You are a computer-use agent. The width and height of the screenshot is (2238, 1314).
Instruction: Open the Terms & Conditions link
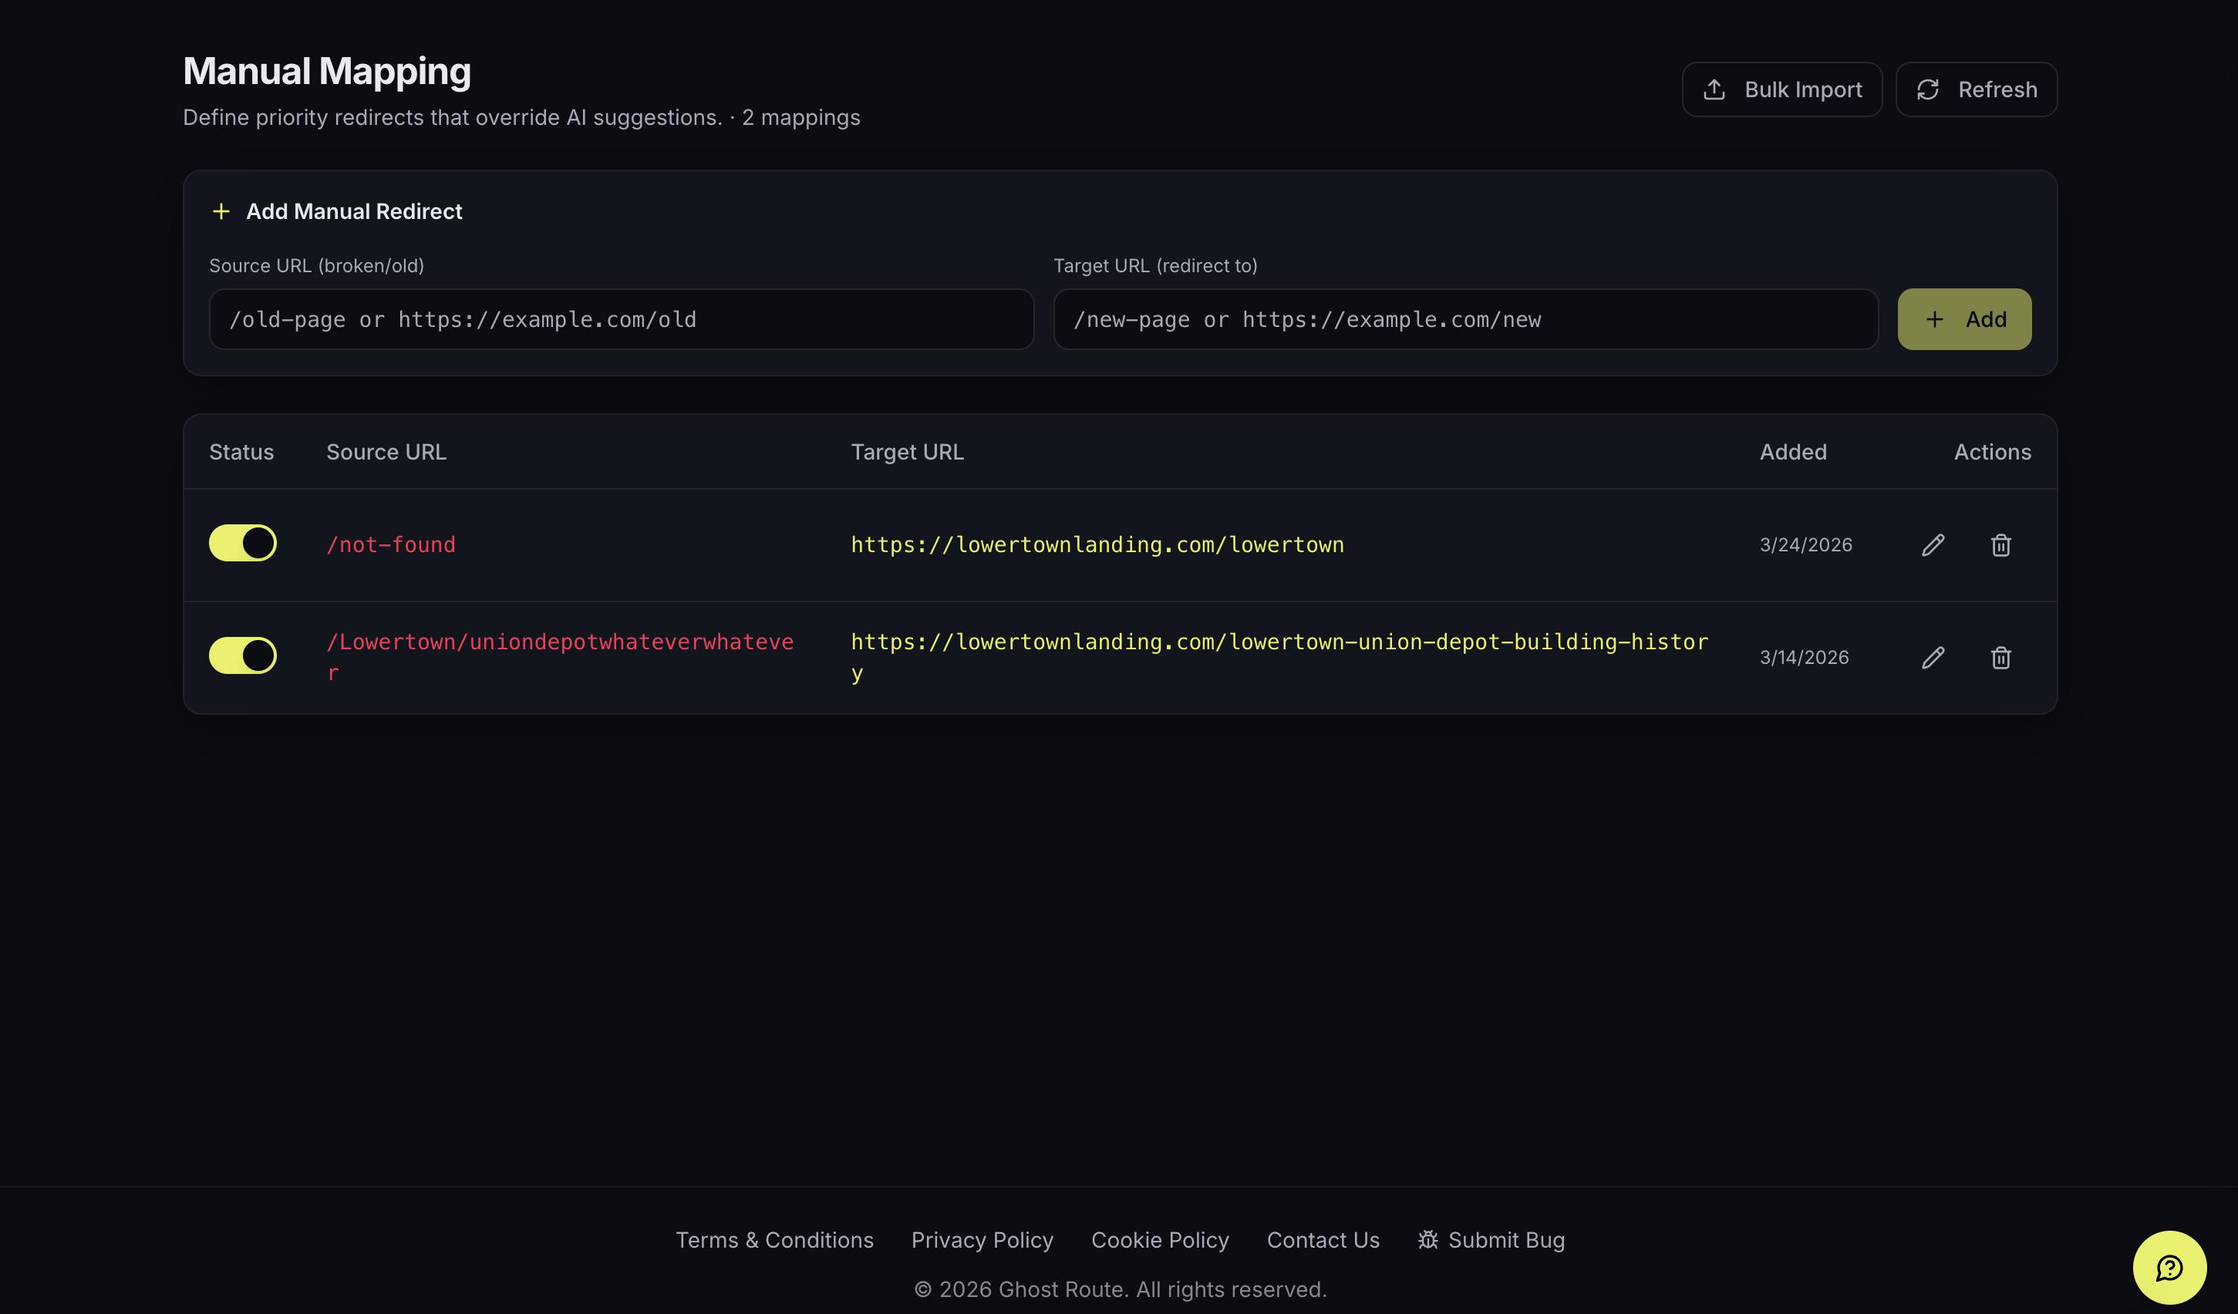coord(774,1239)
